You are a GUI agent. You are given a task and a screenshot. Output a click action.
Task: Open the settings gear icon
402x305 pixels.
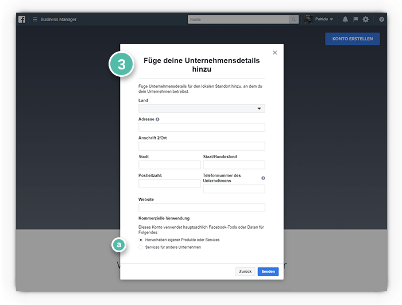pyautogui.click(x=366, y=19)
